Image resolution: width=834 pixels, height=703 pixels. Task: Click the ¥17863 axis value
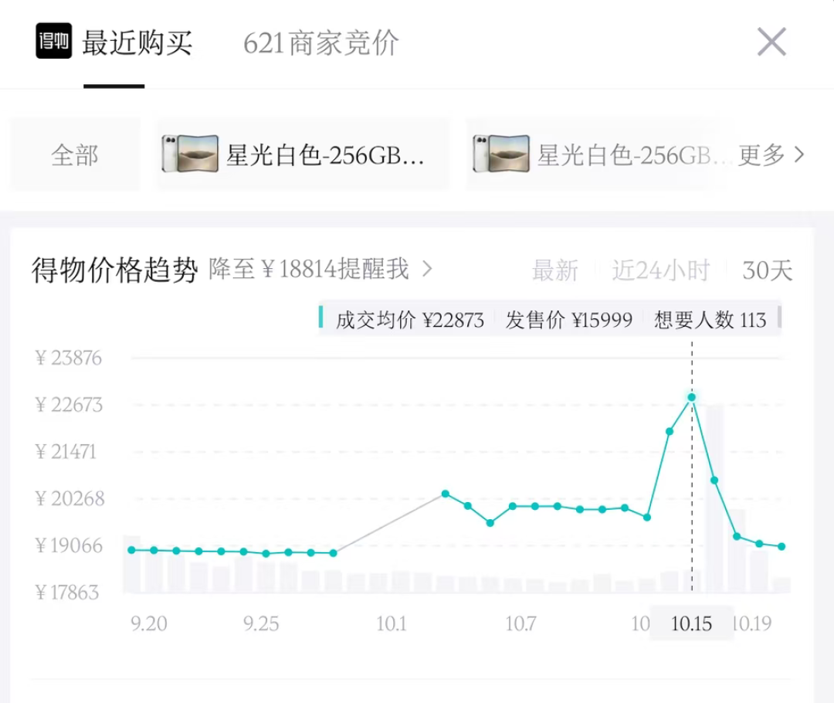pyautogui.click(x=67, y=593)
